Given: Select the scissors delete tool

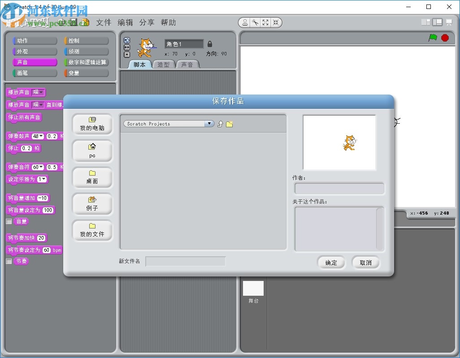Looking at the screenshot, I should pos(254,22).
